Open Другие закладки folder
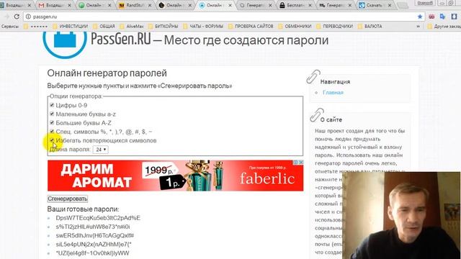Screen dimensions: 461x259 click(x=444, y=26)
